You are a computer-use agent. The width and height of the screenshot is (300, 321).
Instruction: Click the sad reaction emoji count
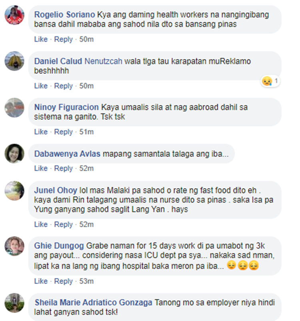pos(270,81)
